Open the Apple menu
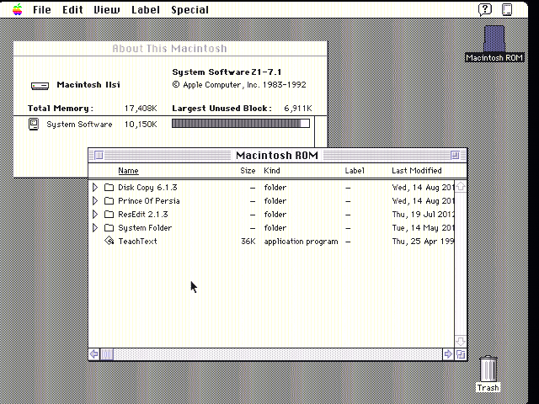 17,9
